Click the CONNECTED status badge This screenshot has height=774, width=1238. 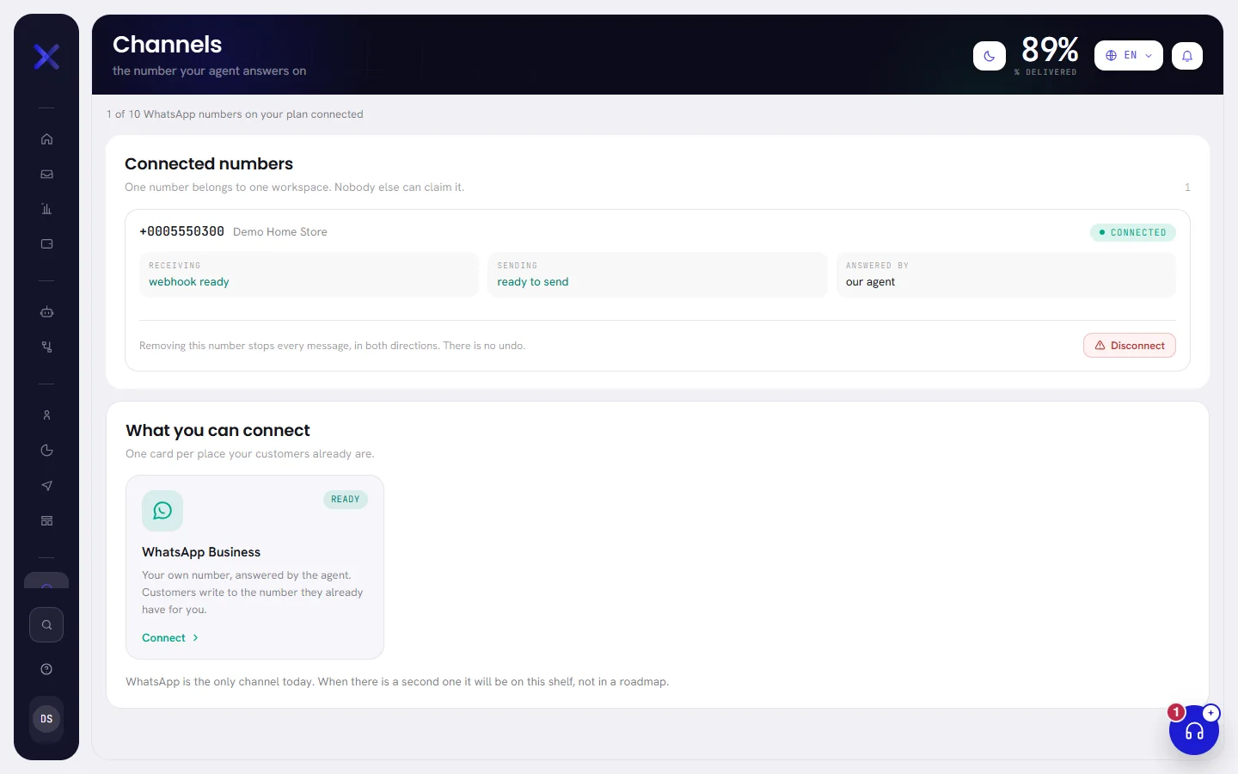[1133, 232]
